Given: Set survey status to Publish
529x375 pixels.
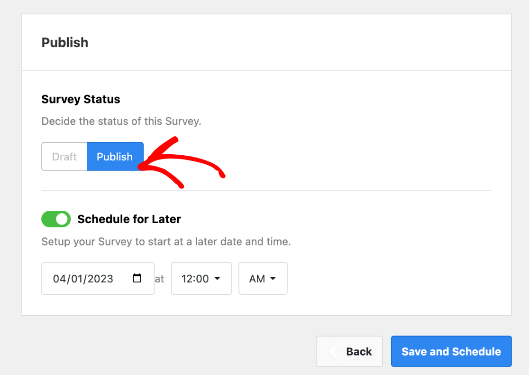Looking at the screenshot, I should coord(115,157).
